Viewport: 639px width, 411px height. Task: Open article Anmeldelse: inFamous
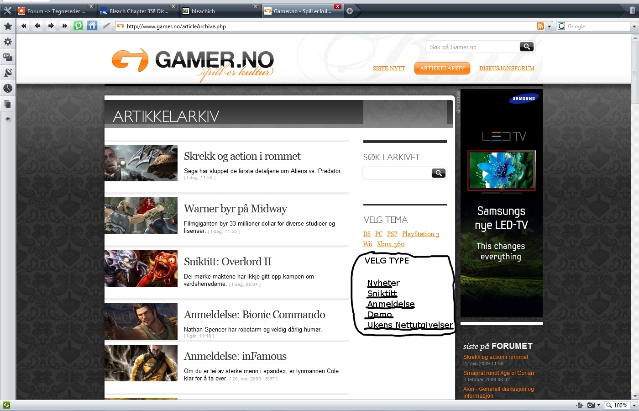(235, 356)
